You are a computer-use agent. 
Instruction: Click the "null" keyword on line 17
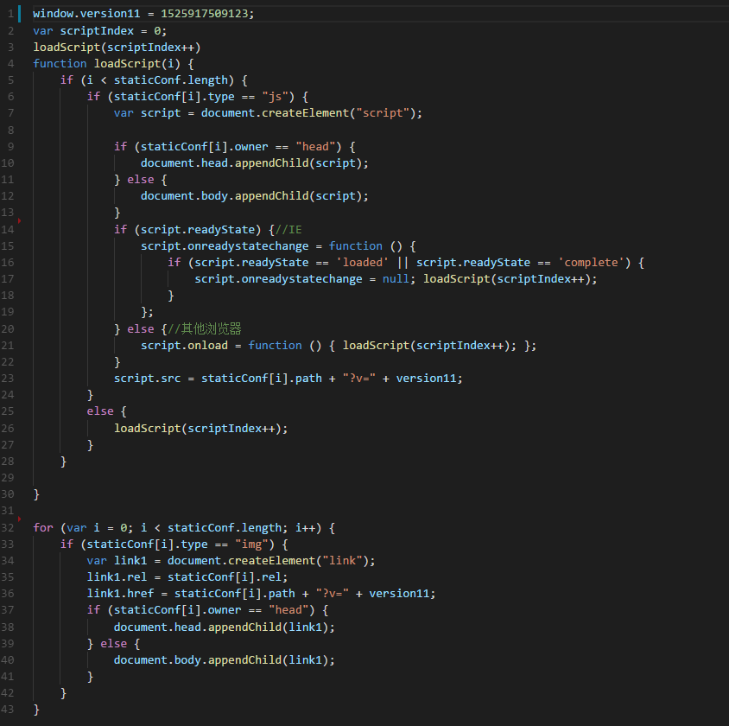[396, 279]
